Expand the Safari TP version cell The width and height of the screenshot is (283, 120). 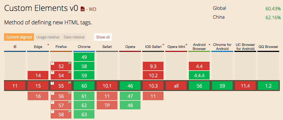click(x=107, y=105)
